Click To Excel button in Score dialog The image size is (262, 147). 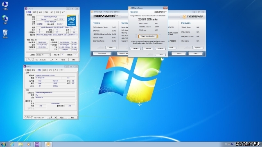point(148,48)
